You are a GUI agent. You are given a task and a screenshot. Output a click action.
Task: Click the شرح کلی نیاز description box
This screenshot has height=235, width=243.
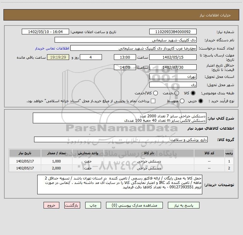pyautogui.click(x=120, y=118)
